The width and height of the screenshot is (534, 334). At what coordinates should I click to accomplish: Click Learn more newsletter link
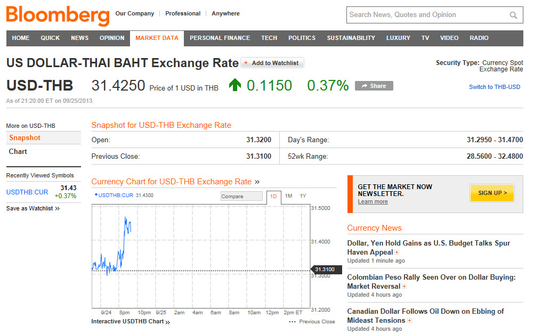click(x=373, y=201)
